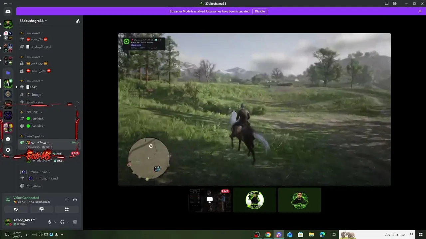Open the Discord inbox icon in title bar

click(387, 3)
